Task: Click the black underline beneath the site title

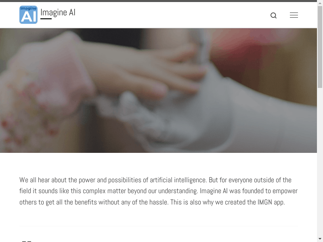Action: pyautogui.click(x=46, y=19)
